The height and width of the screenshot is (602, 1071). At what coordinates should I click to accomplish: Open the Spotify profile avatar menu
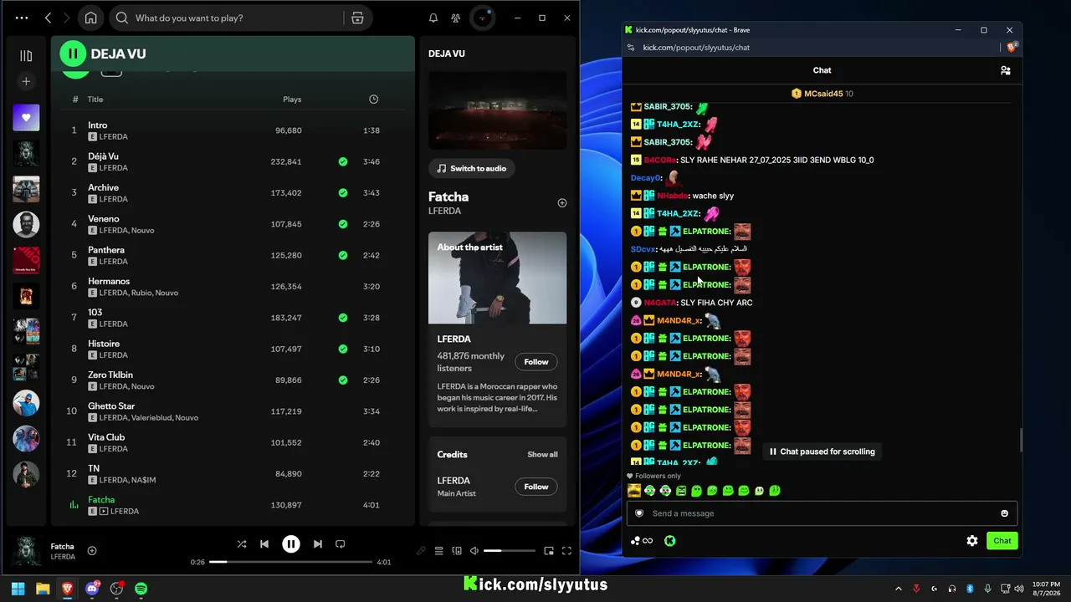click(x=483, y=18)
